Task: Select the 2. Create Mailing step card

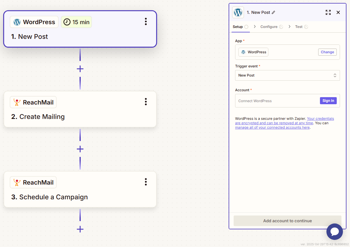Action: tap(80, 109)
